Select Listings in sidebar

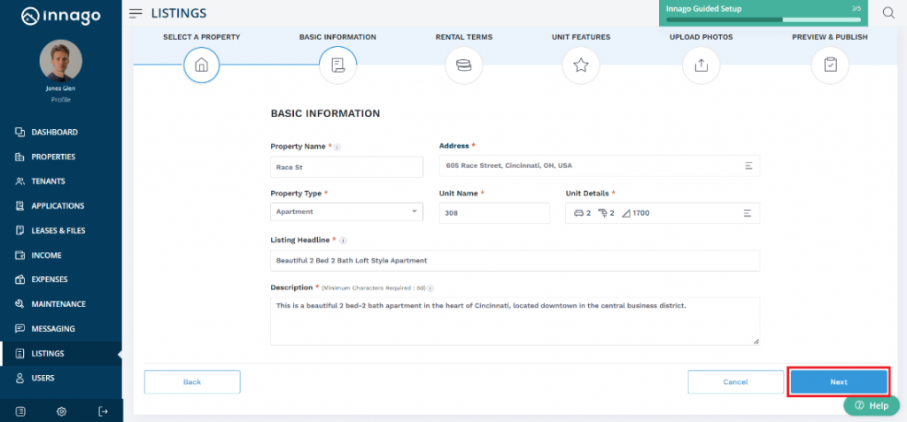pyautogui.click(x=61, y=354)
